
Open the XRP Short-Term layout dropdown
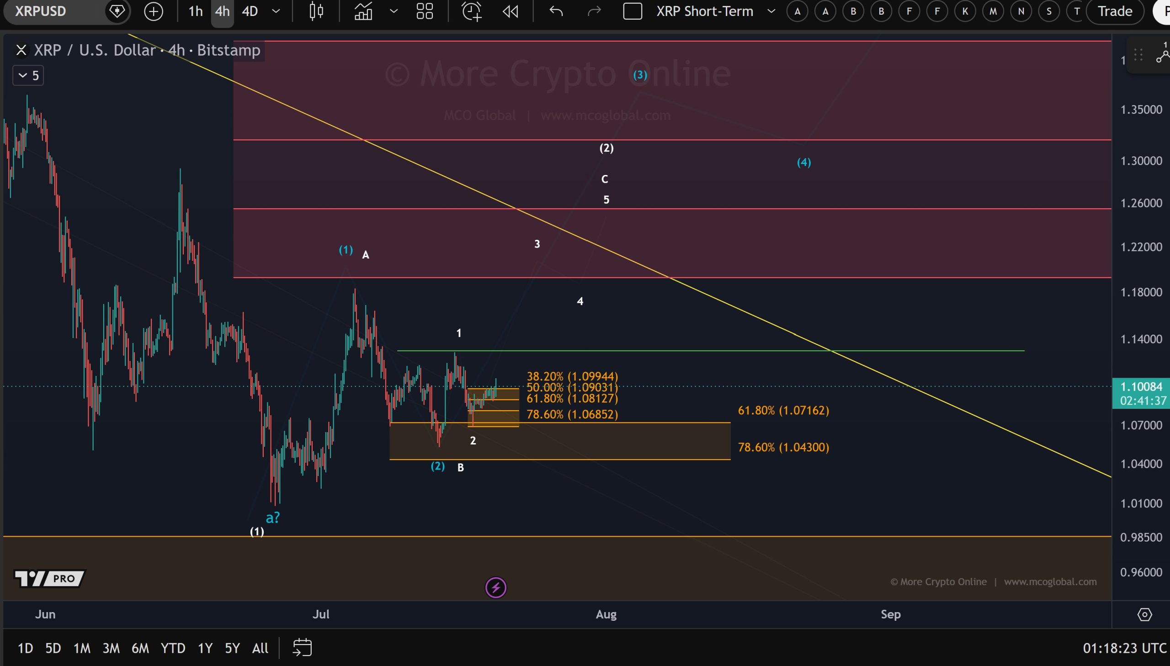(771, 11)
